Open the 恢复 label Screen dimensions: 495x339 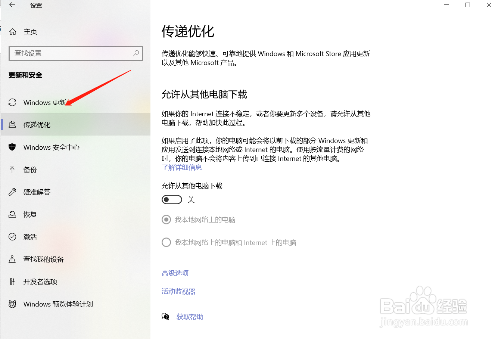pyautogui.click(x=30, y=214)
